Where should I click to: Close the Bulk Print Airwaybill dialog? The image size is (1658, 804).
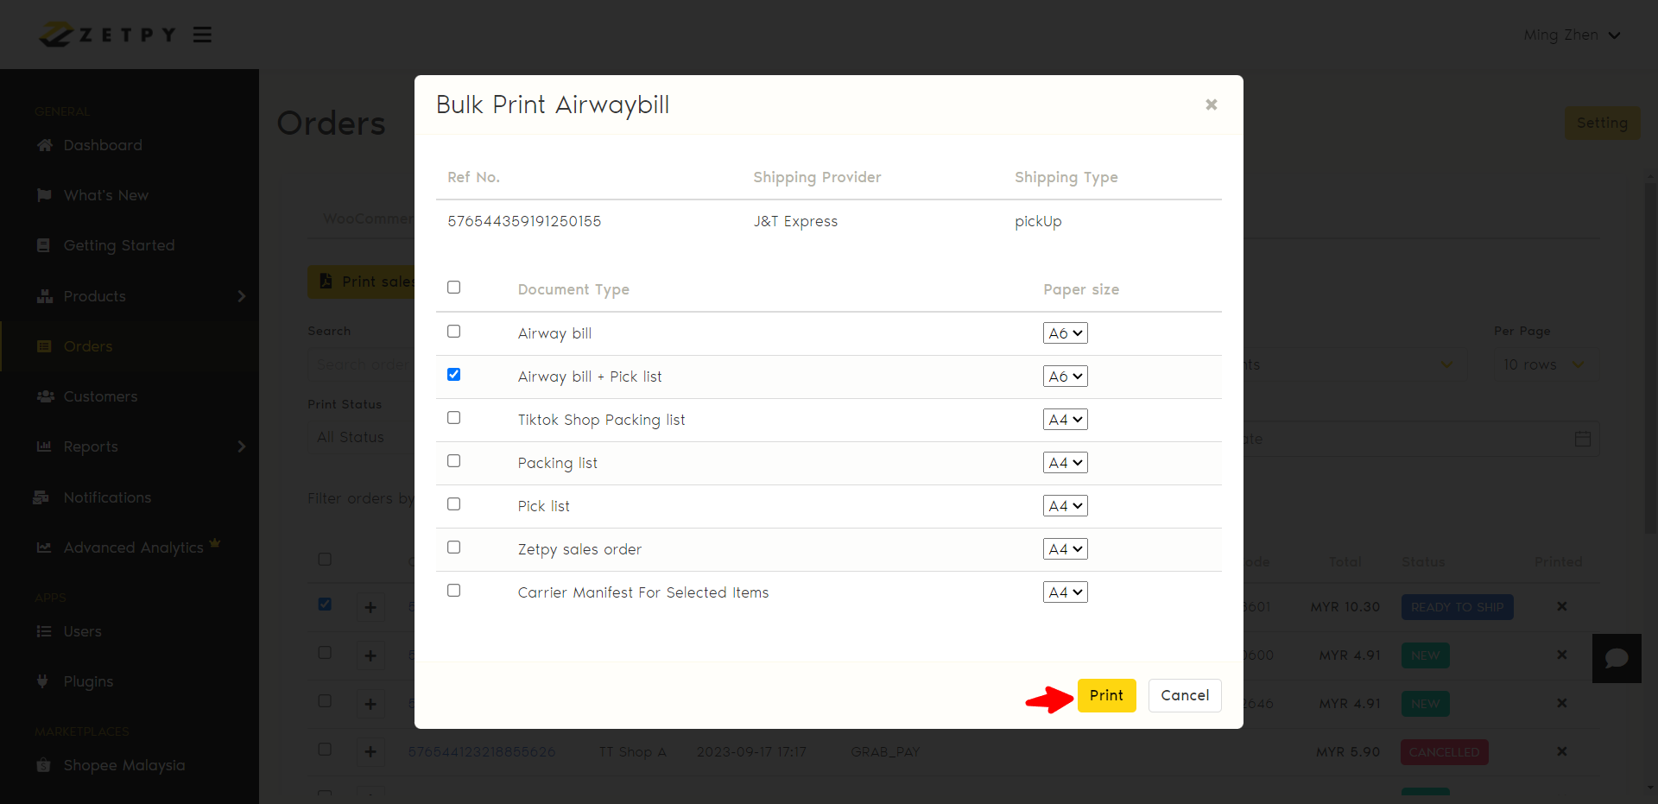click(1211, 104)
